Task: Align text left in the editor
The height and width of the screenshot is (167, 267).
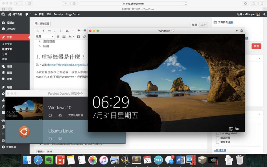Action: [x=79, y=31]
